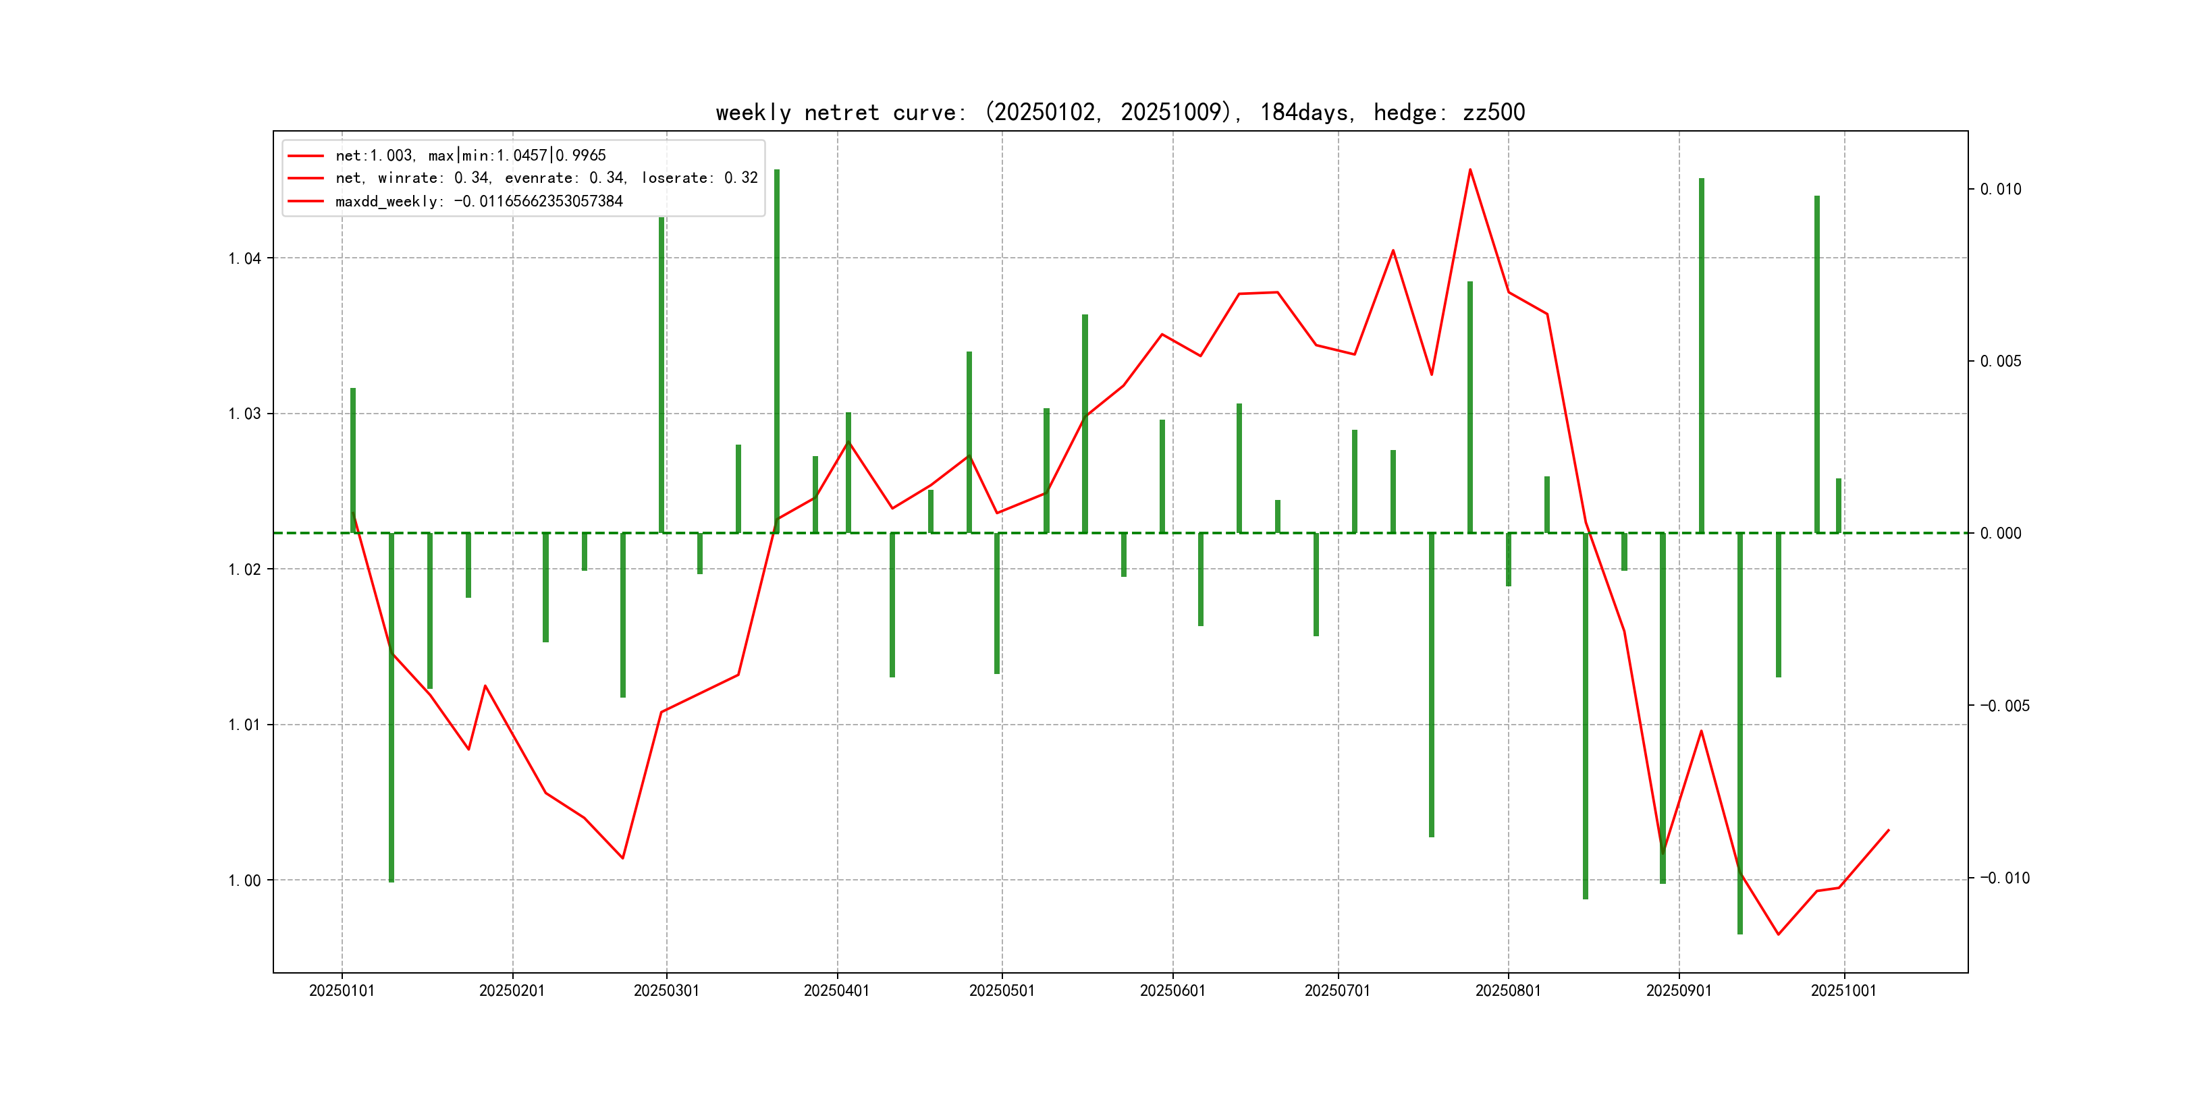
Task: Click x-axis label 20250701
Action: [1337, 991]
